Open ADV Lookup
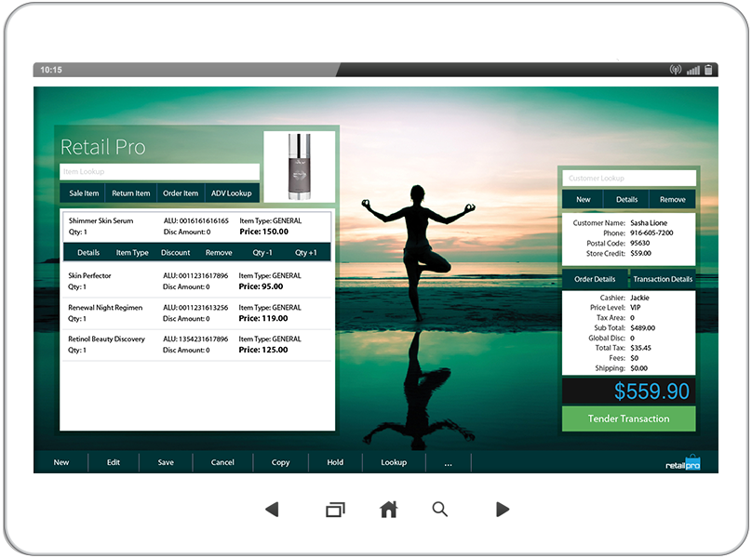This screenshot has width=752, height=558. (232, 193)
